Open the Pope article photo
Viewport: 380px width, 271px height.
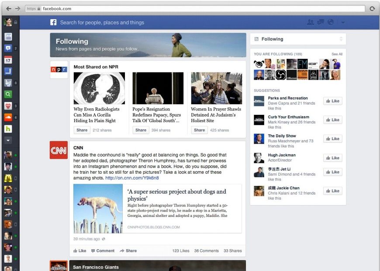coord(158,89)
